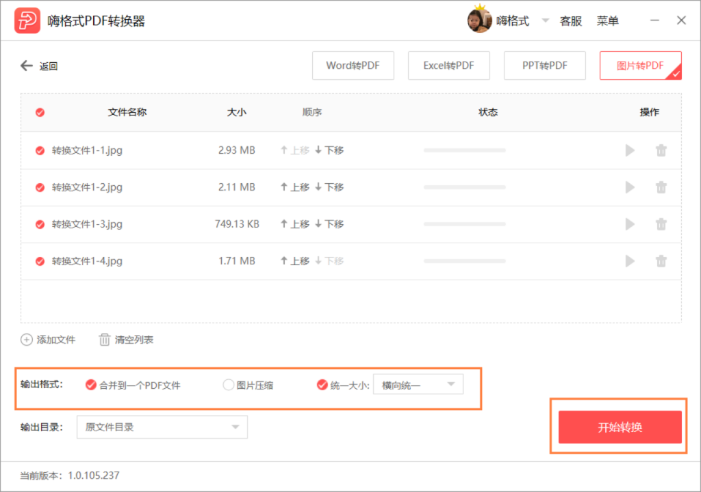
Task: Click the trash icon beside 清空列表
Action: point(104,340)
